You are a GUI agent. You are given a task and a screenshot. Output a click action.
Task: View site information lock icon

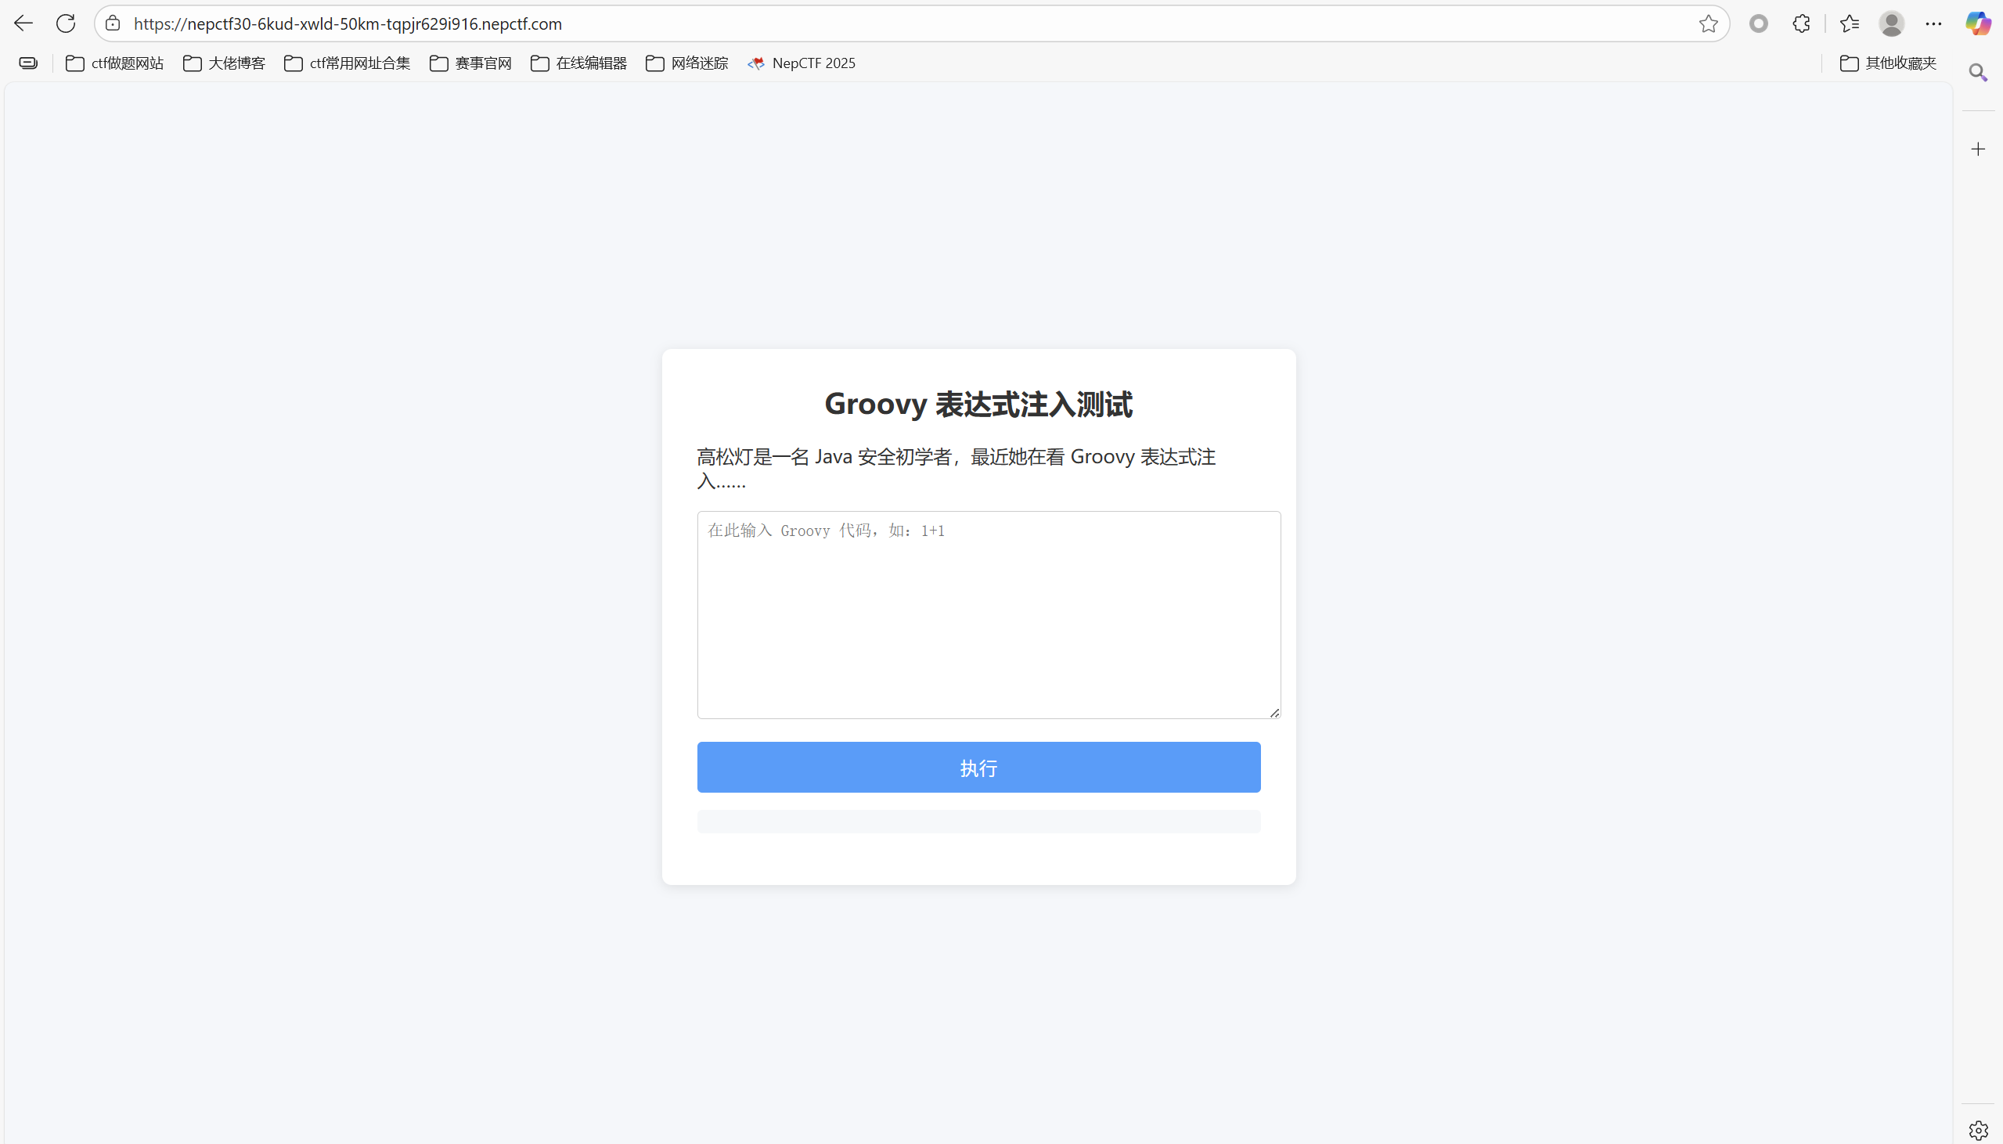113,23
